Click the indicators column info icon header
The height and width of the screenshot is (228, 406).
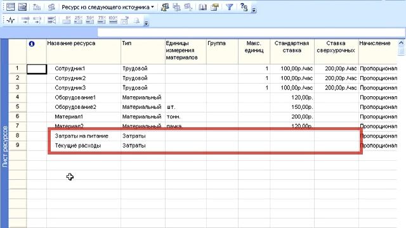(x=32, y=44)
